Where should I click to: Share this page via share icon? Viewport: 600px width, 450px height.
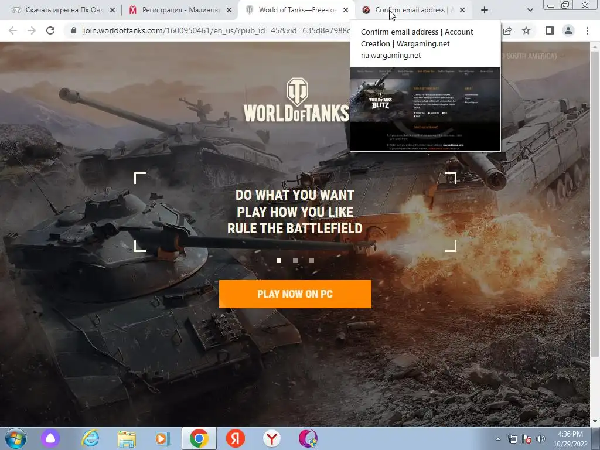(x=507, y=30)
